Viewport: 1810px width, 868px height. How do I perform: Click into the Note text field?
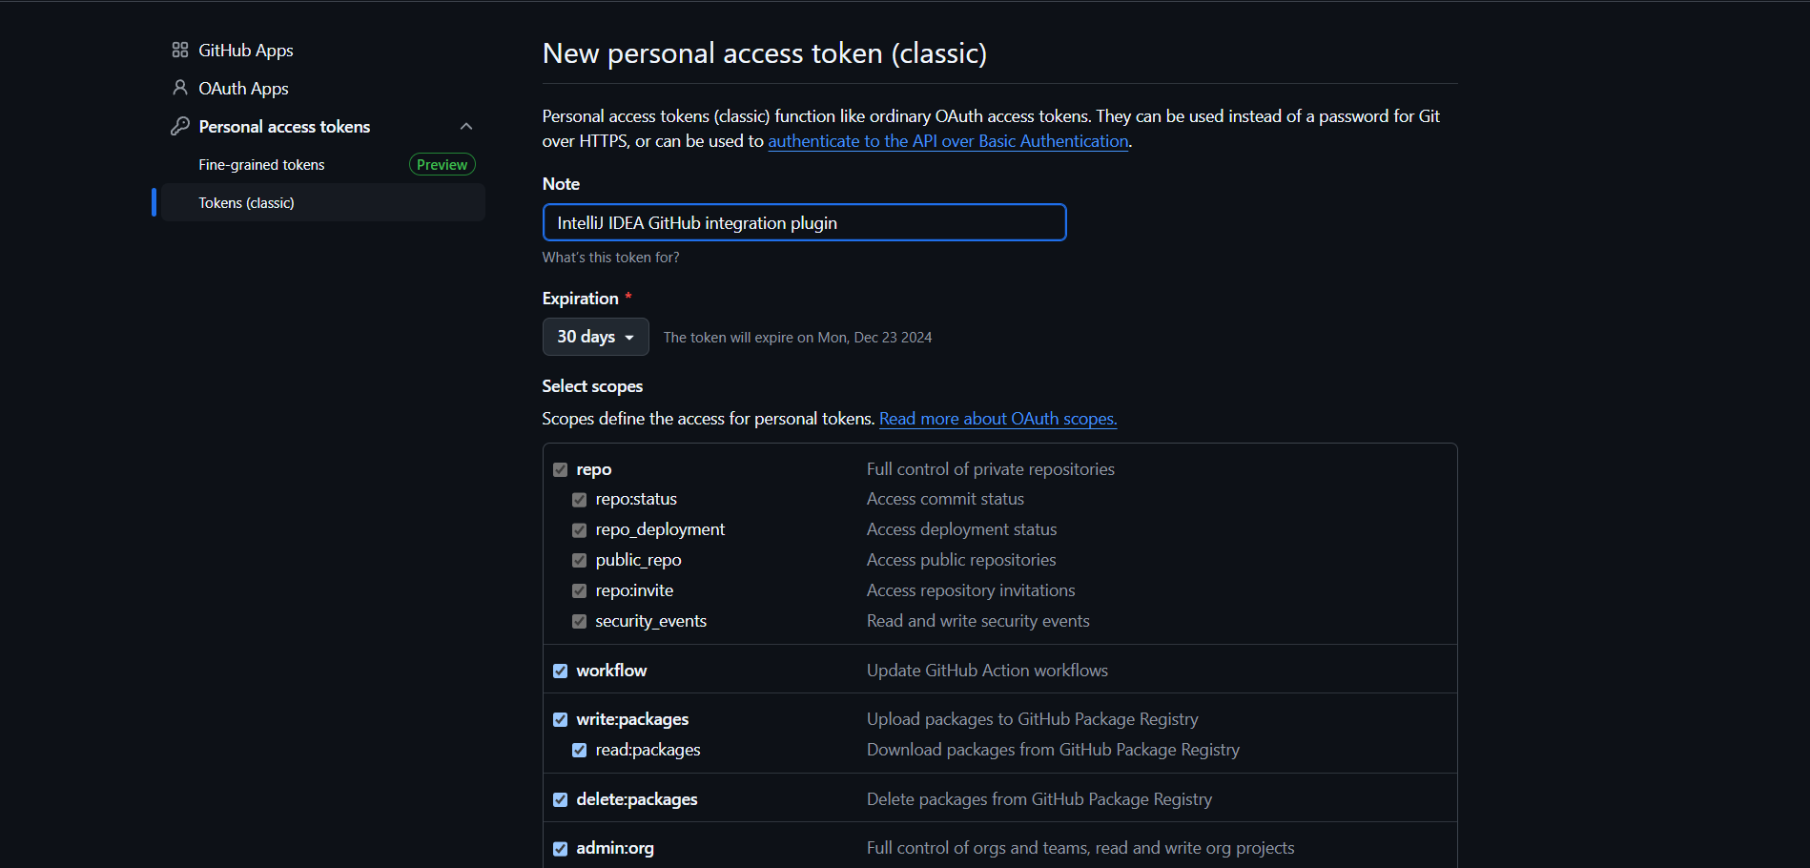pos(804,222)
